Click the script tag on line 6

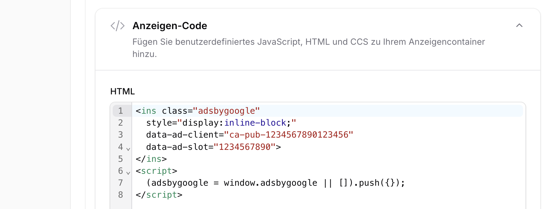(x=156, y=171)
